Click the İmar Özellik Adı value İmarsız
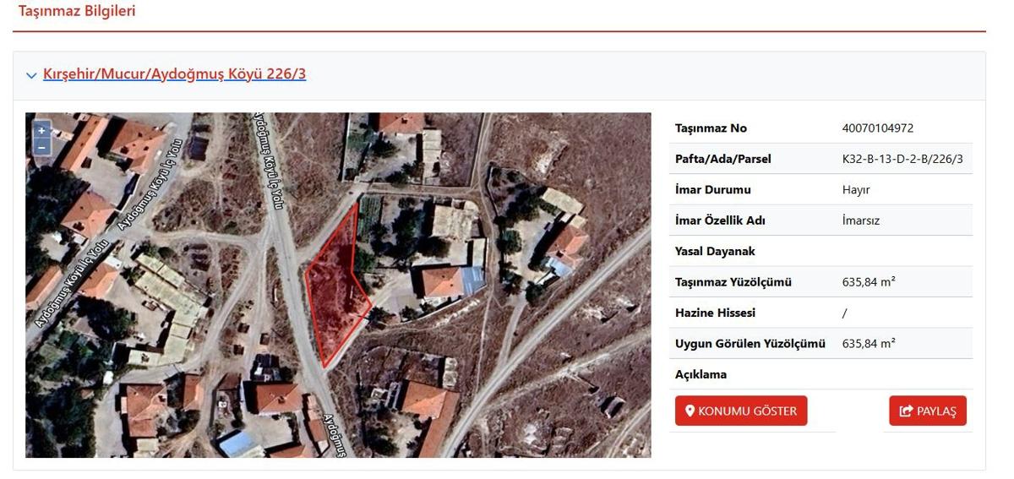1014x479 pixels. (861, 220)
